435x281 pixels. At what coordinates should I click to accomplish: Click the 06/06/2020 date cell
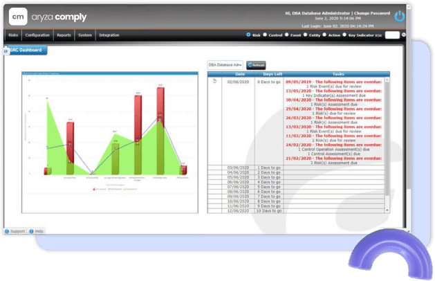coord(238,182)
